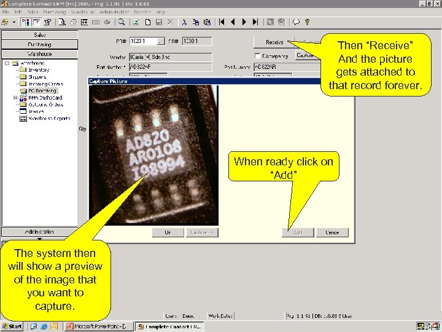The height and width of the screenshot is (332, 442).
Task: Click the help question mark toolbar icon
Action: pos(308,22)
